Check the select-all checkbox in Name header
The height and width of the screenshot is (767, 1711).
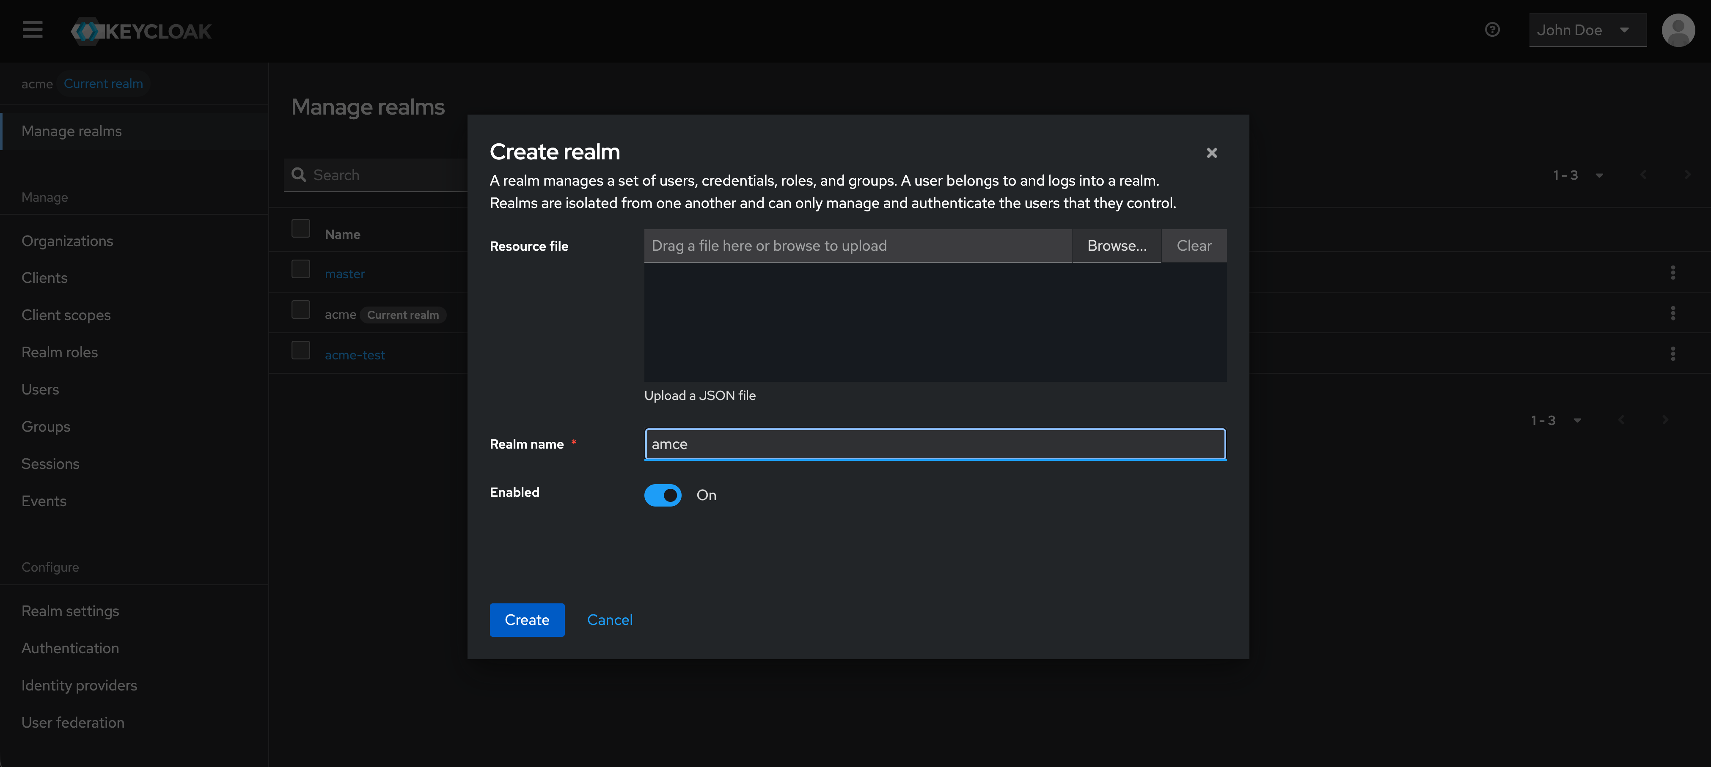(x=300, y=228)
